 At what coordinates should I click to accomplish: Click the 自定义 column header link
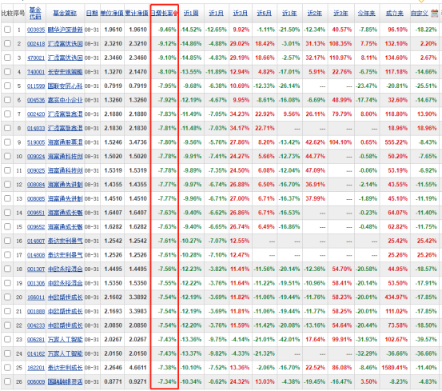coord(420,13)
